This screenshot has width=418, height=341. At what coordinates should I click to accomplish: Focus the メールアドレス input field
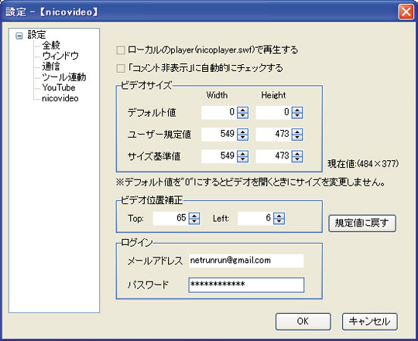point(246,261)
